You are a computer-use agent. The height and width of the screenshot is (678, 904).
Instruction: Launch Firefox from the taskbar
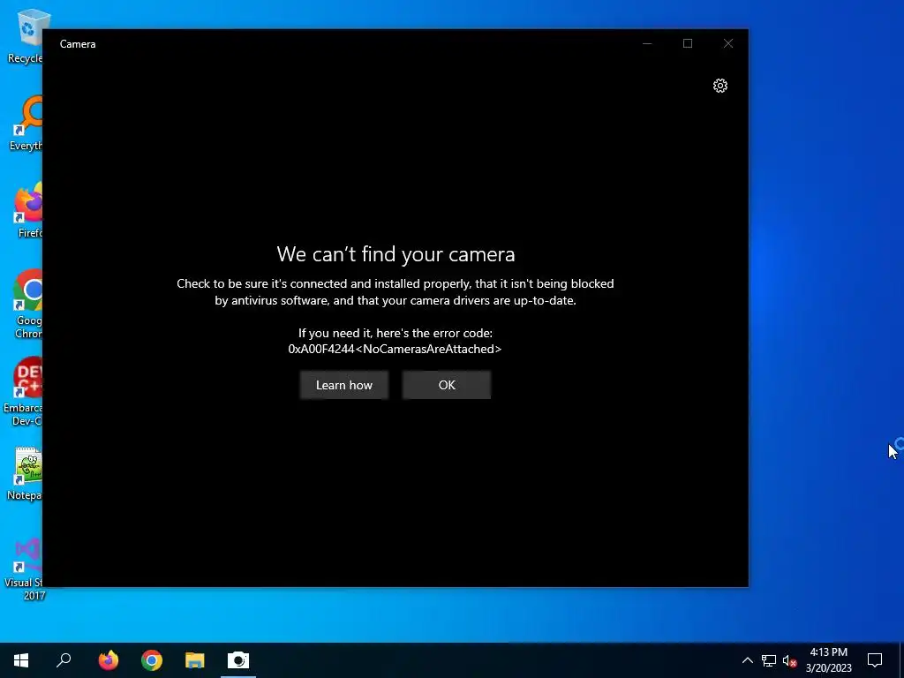point(109,660)
